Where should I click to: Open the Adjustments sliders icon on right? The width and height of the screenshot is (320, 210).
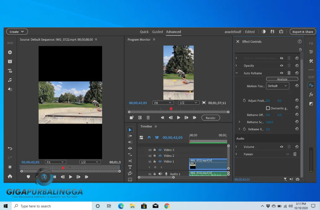click(311, 52)
